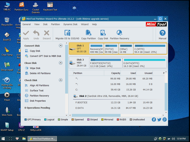Open the Recycle Bin icon
This screenshot has width=190, height=142.
tap(7, 22)
